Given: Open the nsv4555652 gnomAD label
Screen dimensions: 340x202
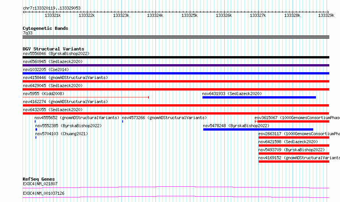Looking at the screenshot, I should click(x=77, y=118).
